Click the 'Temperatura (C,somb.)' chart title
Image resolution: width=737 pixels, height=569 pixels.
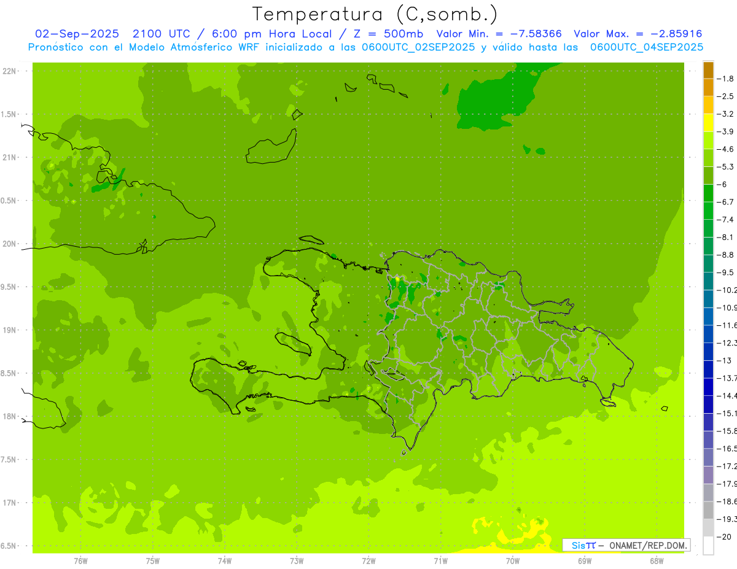point(375,14)
